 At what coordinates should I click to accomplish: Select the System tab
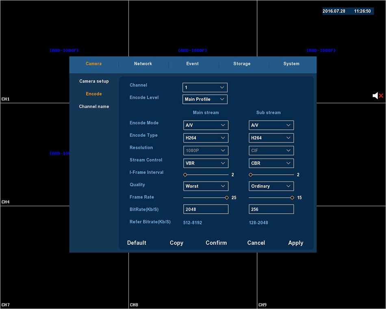[291, 64]
